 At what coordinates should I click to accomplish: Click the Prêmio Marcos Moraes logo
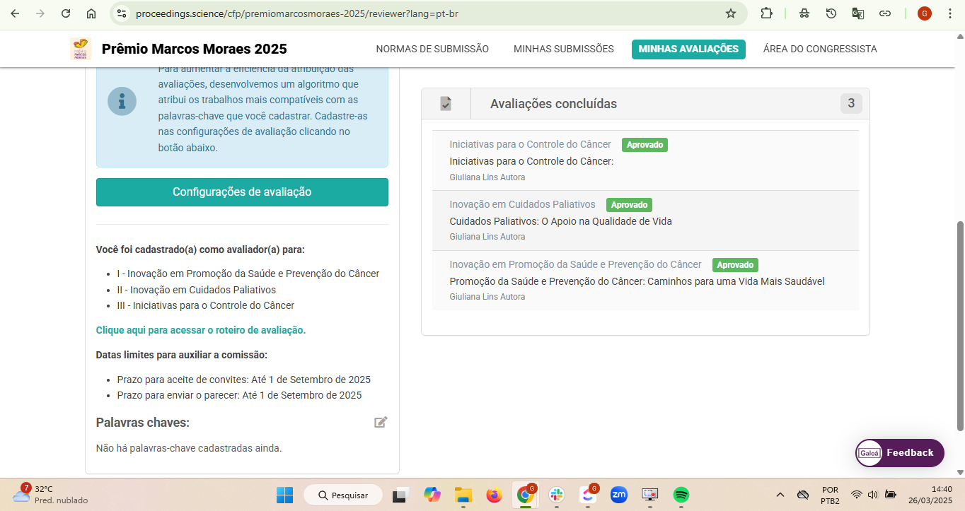pyautogui.click(x=81, y=49)
